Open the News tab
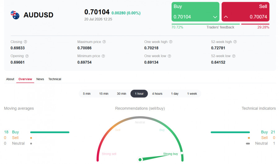 40,79
